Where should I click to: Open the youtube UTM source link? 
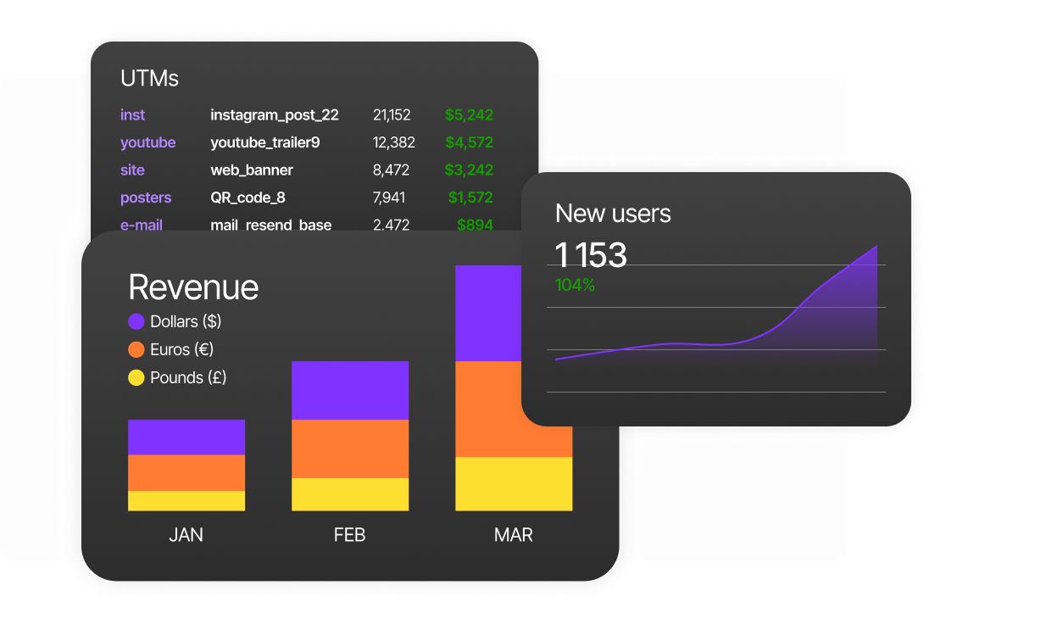(147, 142)
